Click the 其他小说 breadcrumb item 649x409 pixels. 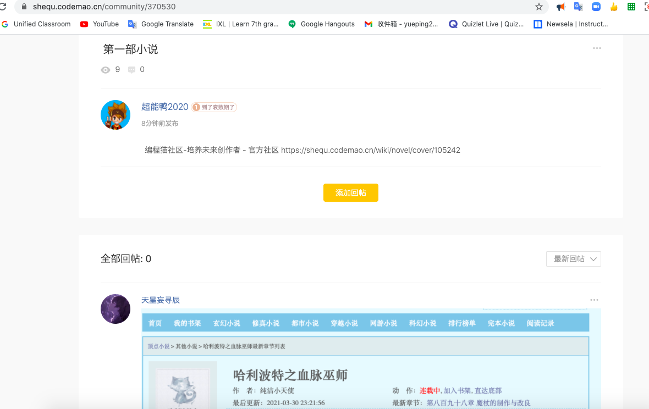coord(186,346)
